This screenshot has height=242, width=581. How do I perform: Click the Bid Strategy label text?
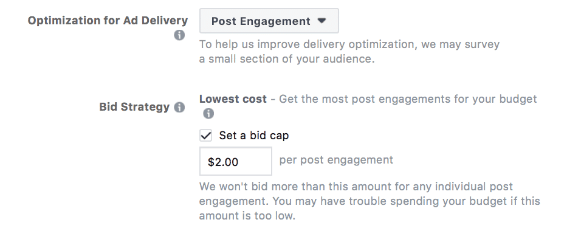pos(134,107)
